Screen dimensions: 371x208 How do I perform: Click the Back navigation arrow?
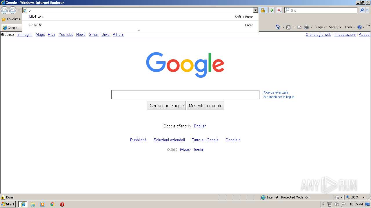pos(4,10)
